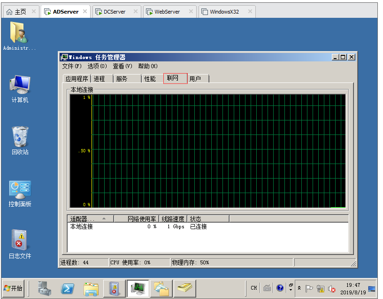Open the CH input language selector
The image size is (383, 299).
(254, 288)
